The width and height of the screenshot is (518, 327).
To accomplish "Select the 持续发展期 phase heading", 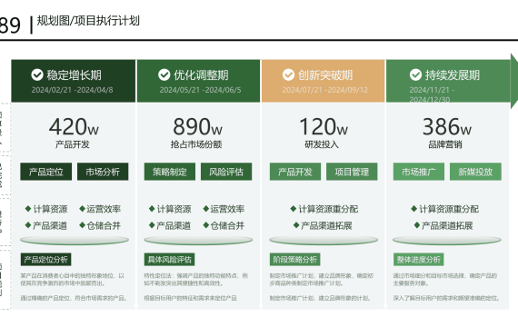I will coord(453,75).
